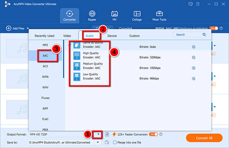Open settings gear for Same as source profile
229x148 pixels.
(x=194, y=47)
